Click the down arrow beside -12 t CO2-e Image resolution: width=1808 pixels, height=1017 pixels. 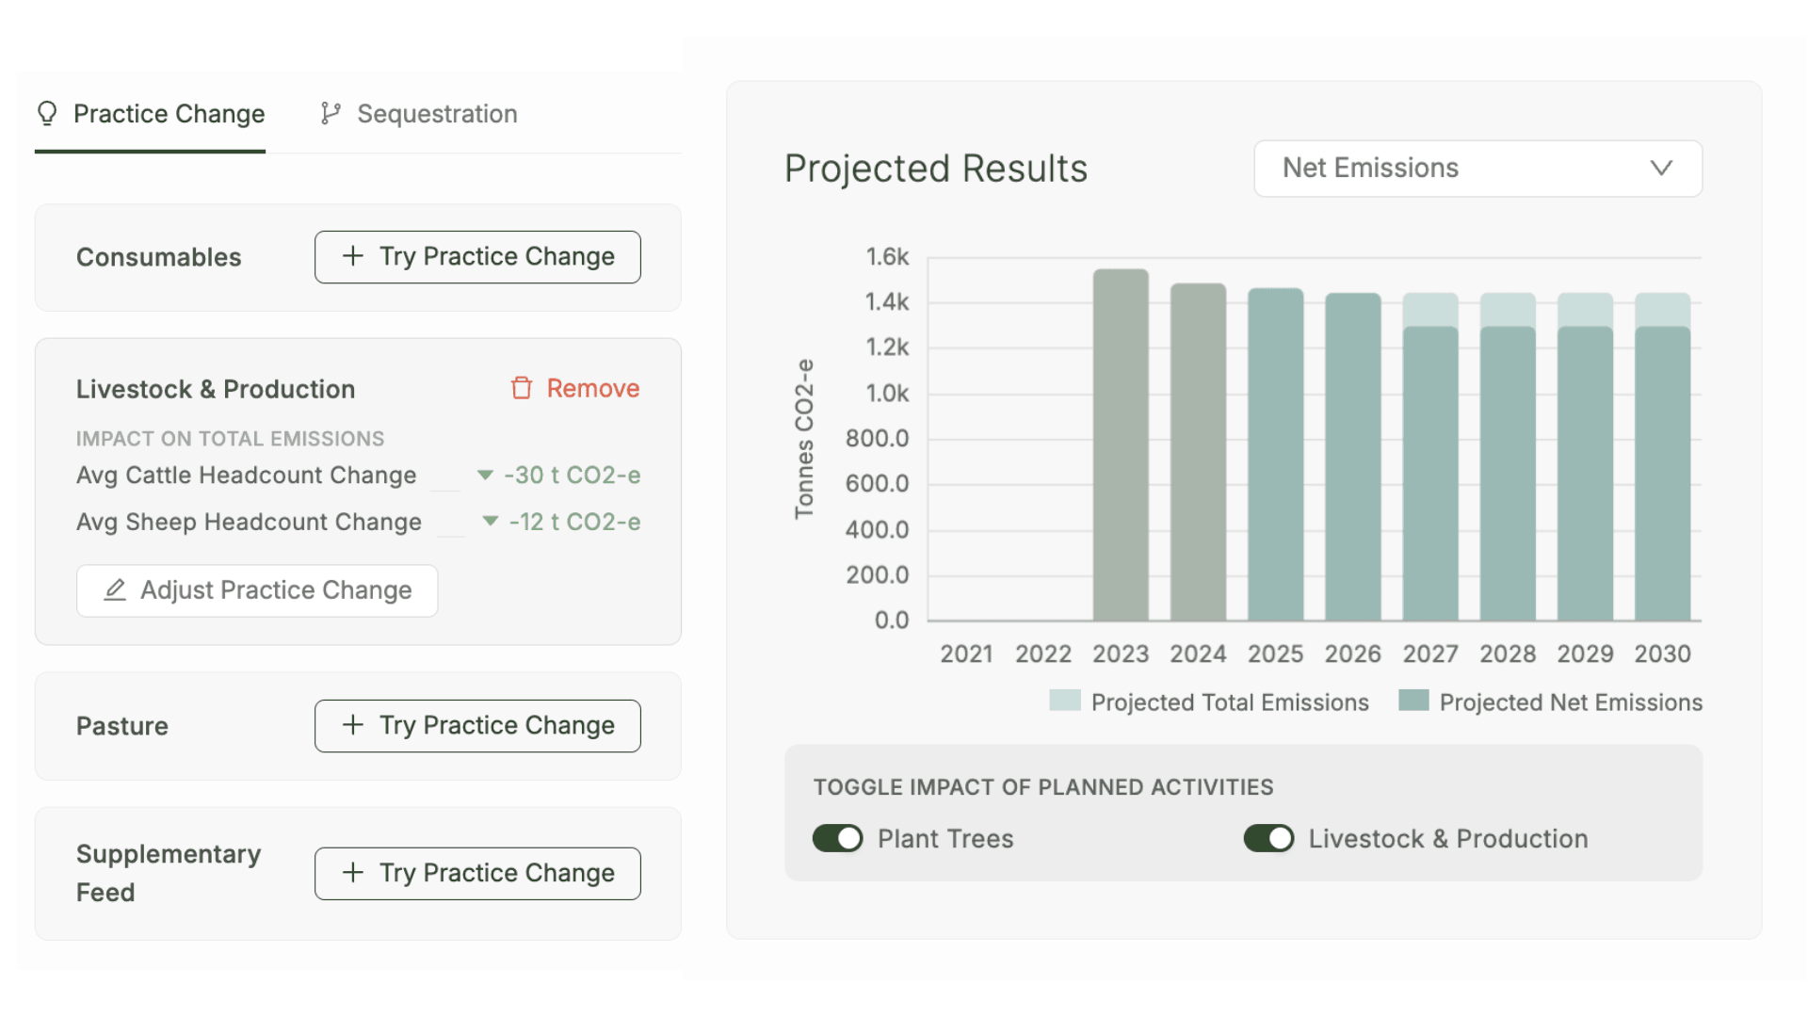[490, 522]
